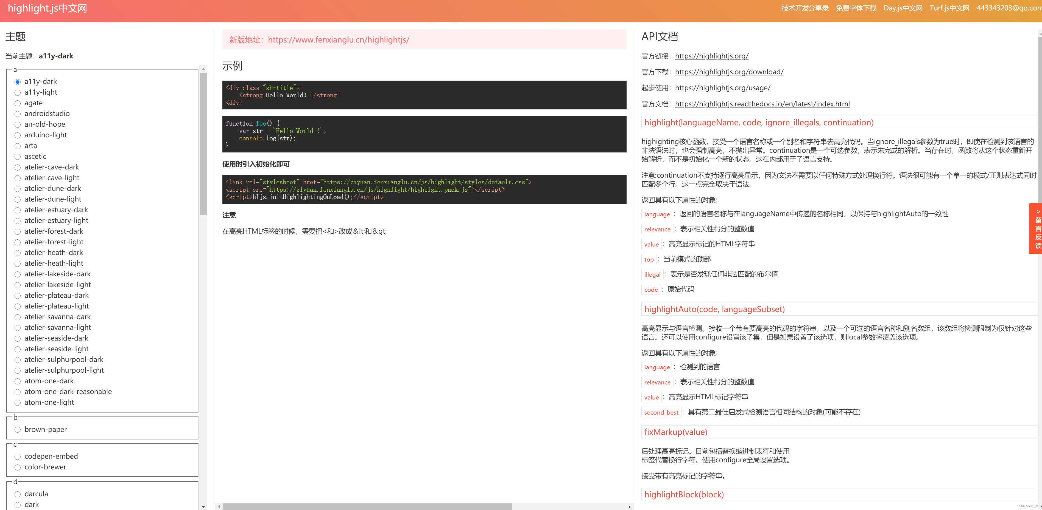This screenshot has width=1042, height=510.
Task: Click the right arrow of bottom horizontal scrollbar
Action: point(629,507)
